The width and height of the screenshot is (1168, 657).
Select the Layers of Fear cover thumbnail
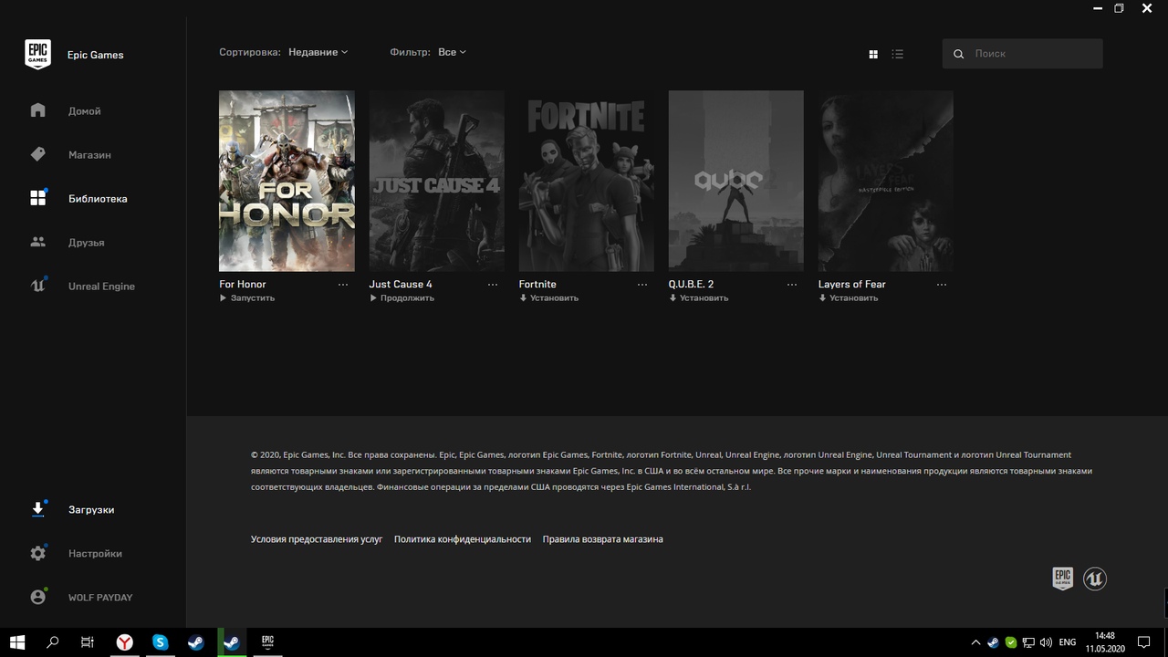tap(885, 181)
